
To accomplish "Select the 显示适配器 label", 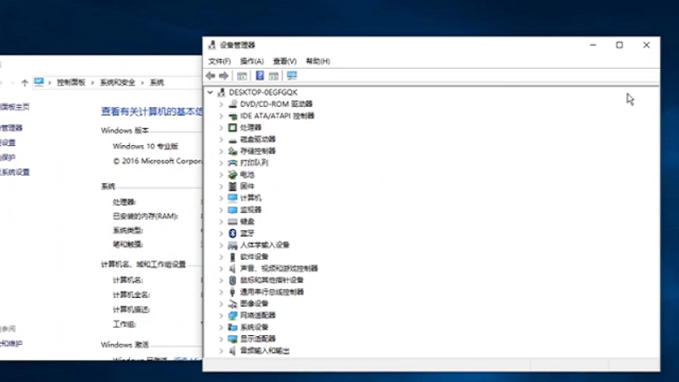I will pyautogui.click(x=258, y=339).
